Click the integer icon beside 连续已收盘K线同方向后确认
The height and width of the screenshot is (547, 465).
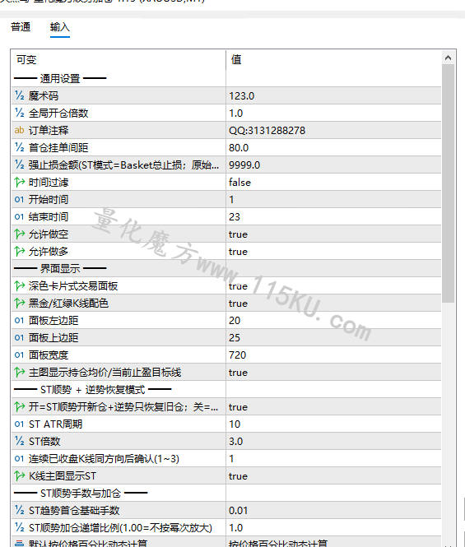point(19,459)
